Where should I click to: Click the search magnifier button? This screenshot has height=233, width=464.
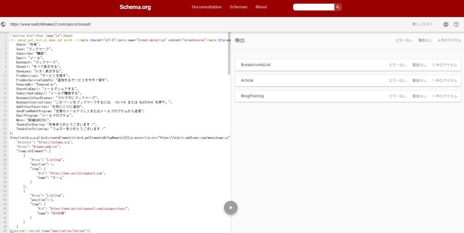(x=338, y=7)
